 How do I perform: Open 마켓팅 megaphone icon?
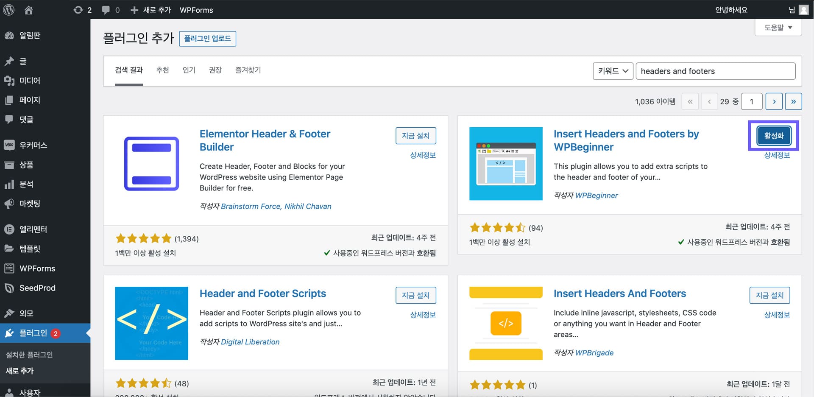point(9,204)
